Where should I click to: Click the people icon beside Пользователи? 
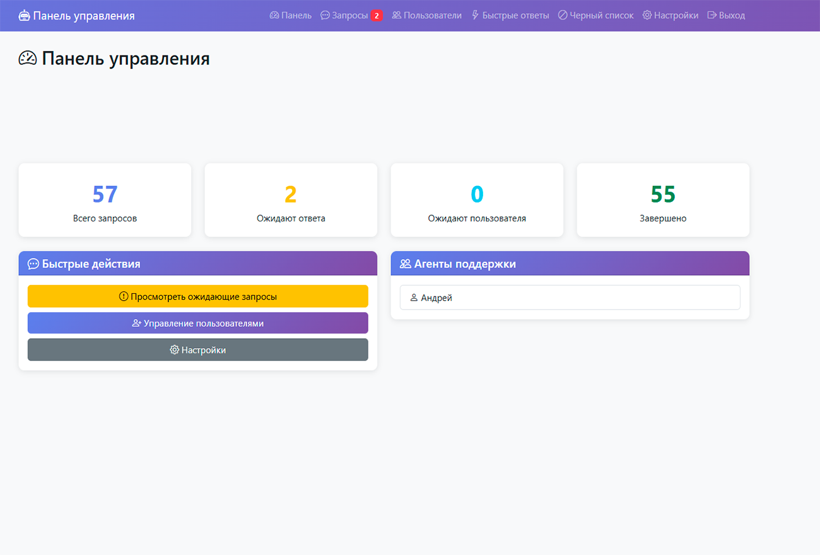pos(397,15)
